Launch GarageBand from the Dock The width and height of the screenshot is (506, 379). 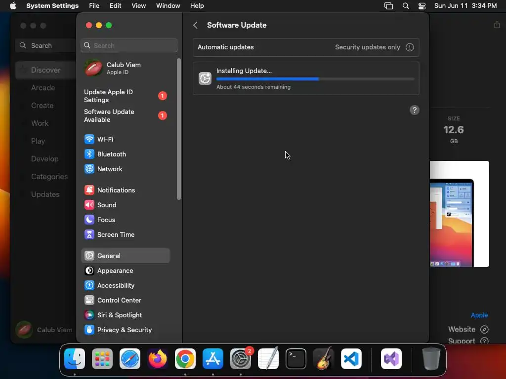click(x=324, y=359)
